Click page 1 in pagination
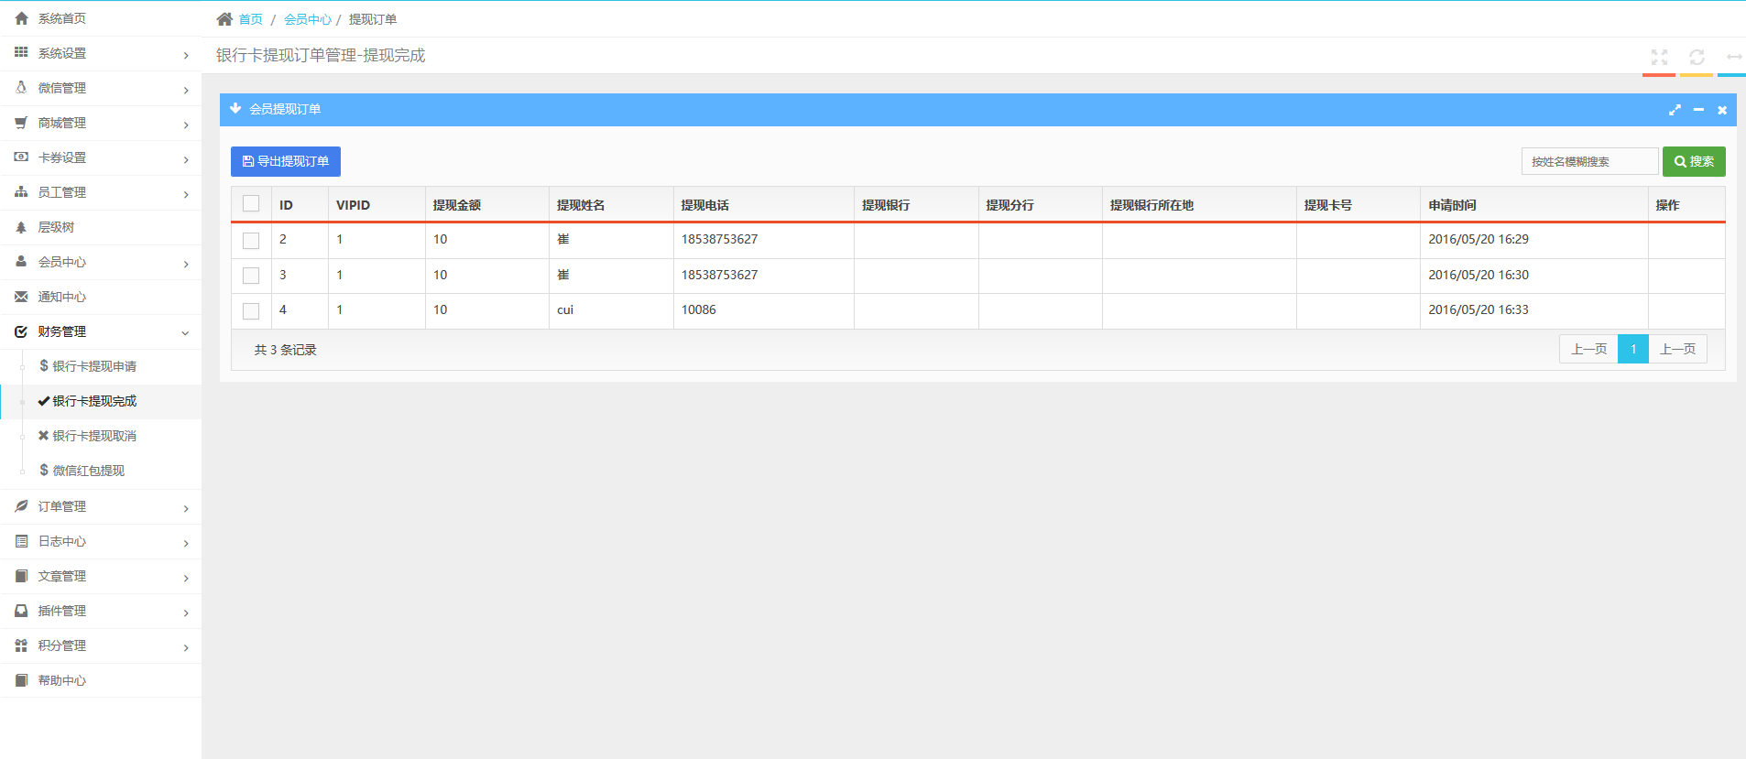The image size is (1746, 759). pos(1632,349)
